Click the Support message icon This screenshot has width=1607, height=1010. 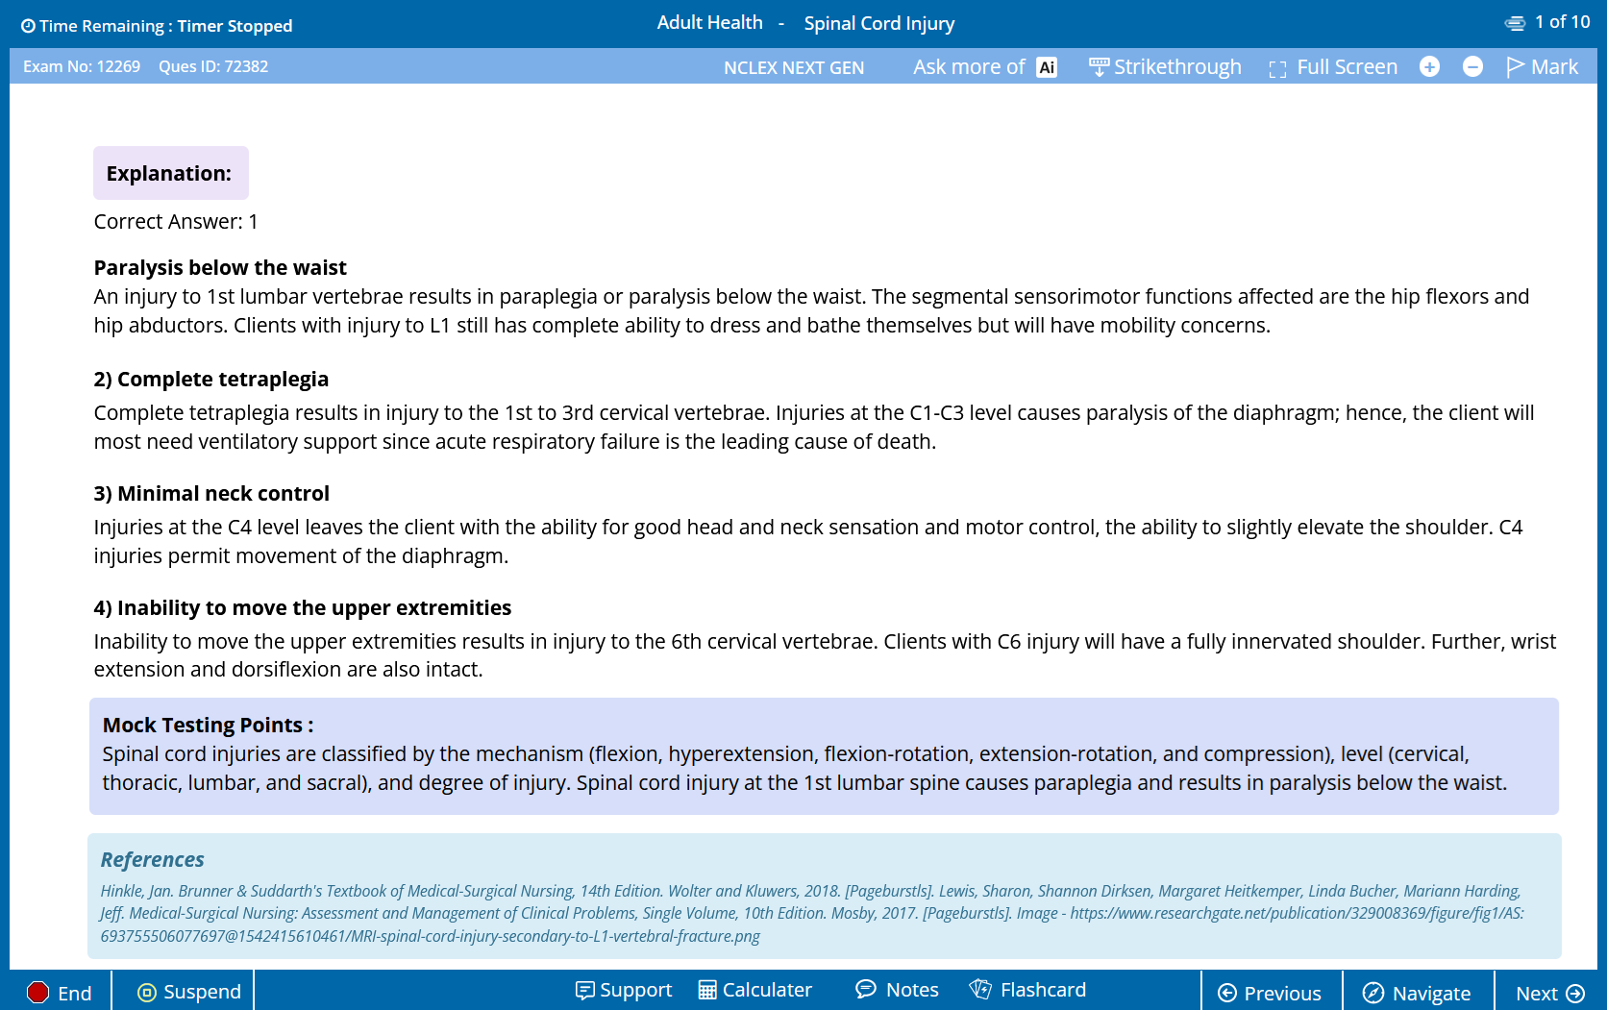[x=584, y=991]
